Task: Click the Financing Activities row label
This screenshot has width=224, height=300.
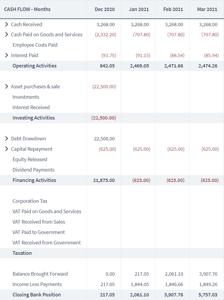Action: [x=34, y=180]
